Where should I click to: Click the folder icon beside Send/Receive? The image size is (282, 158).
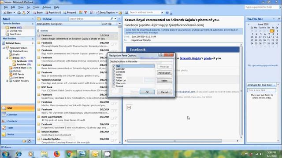point(120,13)
